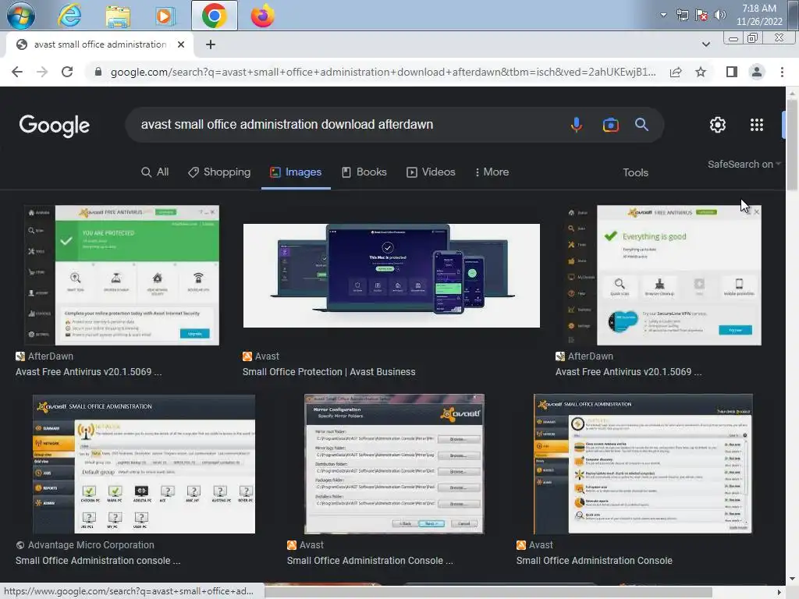Bookmark this page with the star

701,72
